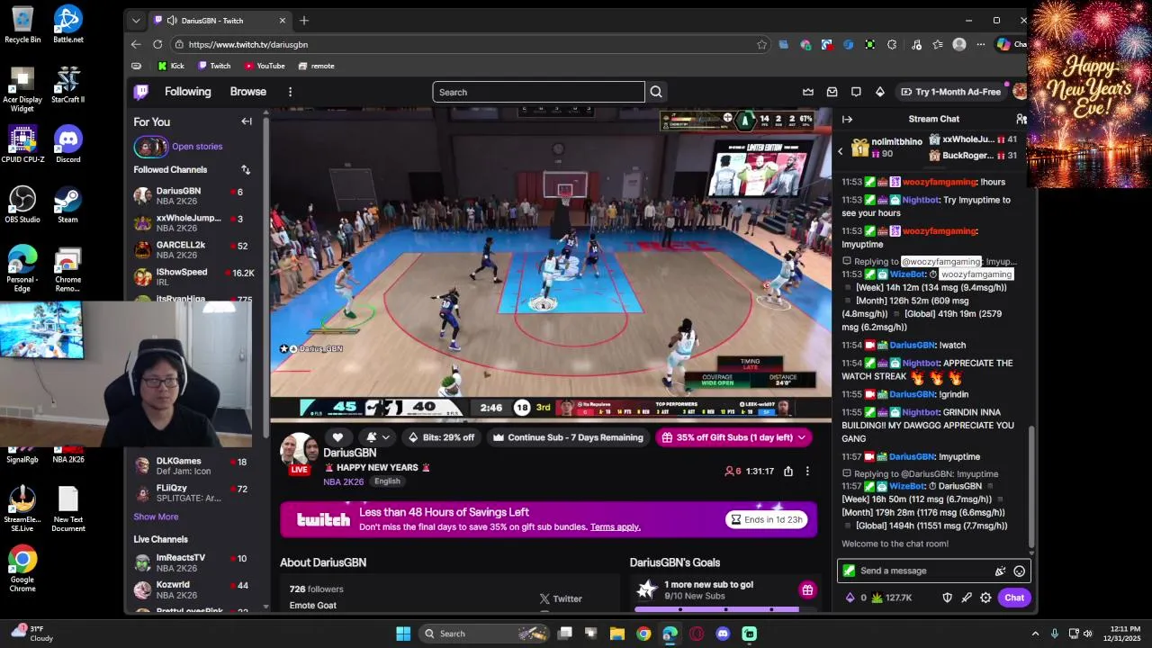Share the stream via share icon
This screenshot has height=648, width=1152.
[788, 472]
